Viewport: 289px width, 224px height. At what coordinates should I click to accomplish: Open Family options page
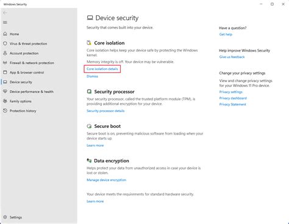[x=21, y=101]
